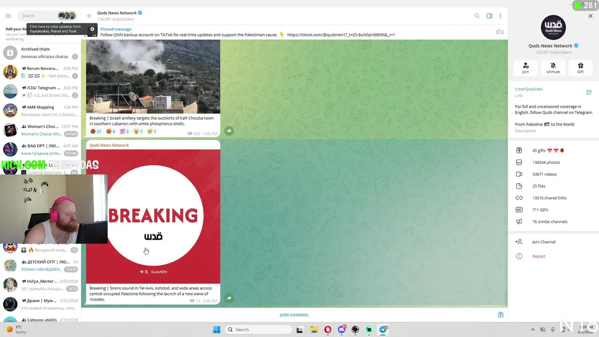Close the channel info panel
599x337 pixels.
click(x=591, y=16)
